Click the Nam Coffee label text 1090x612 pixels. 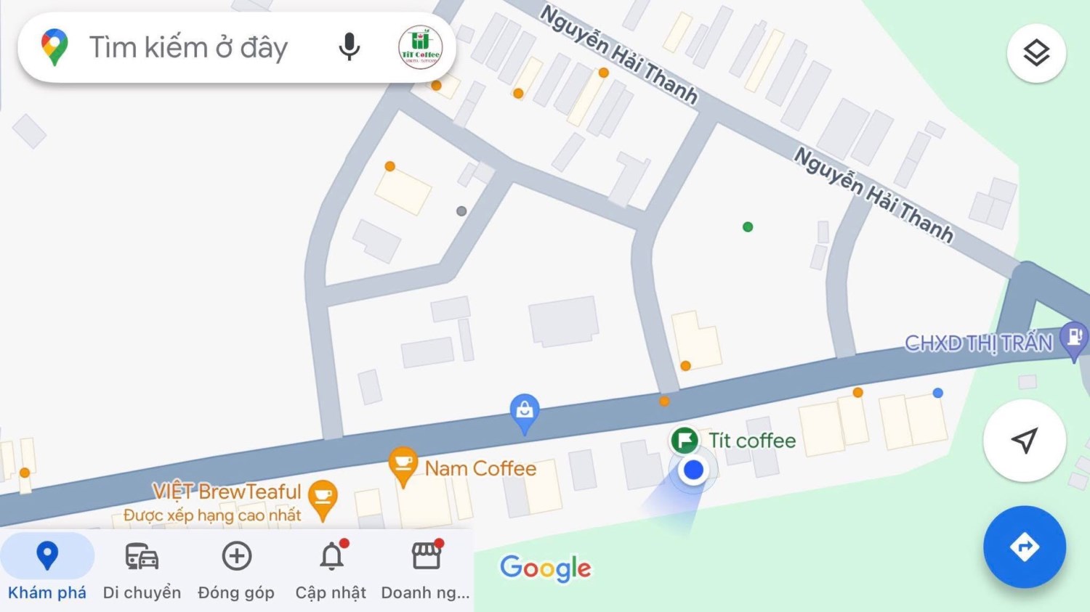[x=480, y=468]
